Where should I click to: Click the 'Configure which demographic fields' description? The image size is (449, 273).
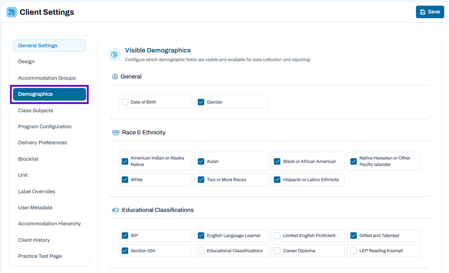218,60
